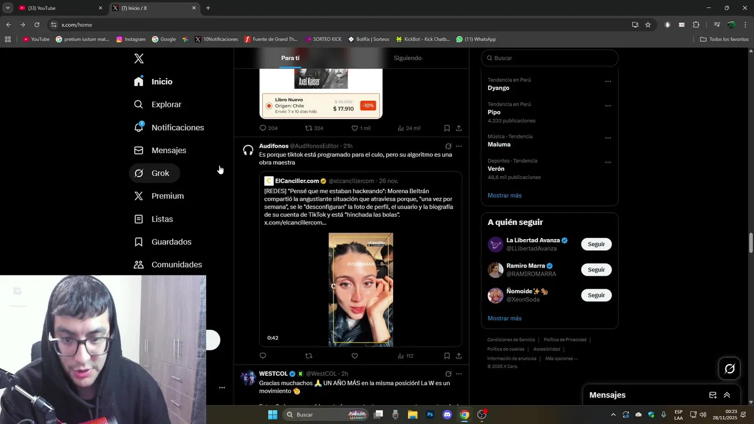This screenshot has height=424, width=754.
Task: Open Premium in the sidebar
Action: pos(158,196)
